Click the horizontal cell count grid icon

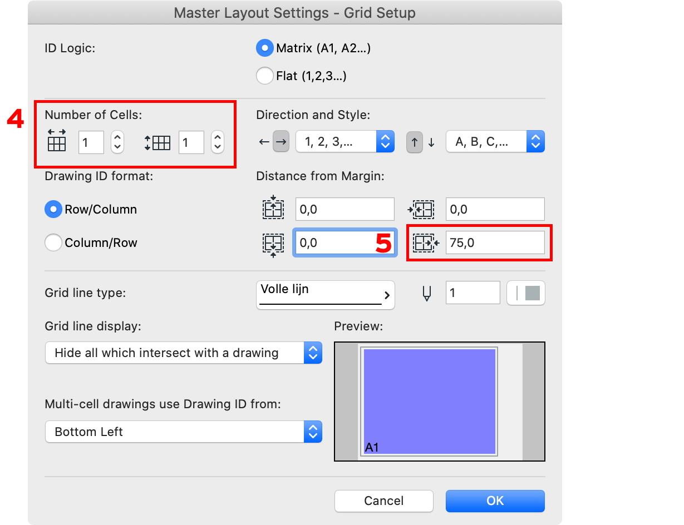tap(57, 140)
